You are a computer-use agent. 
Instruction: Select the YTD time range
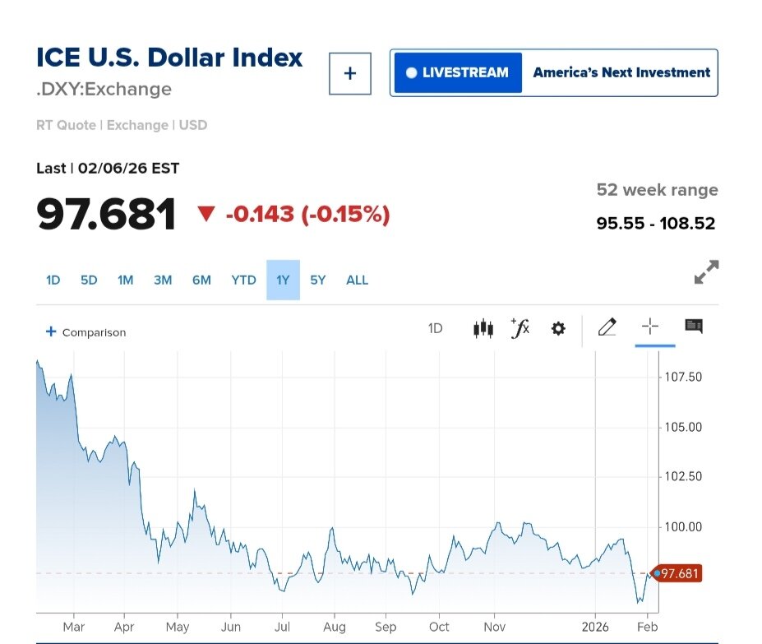[243, 280]
